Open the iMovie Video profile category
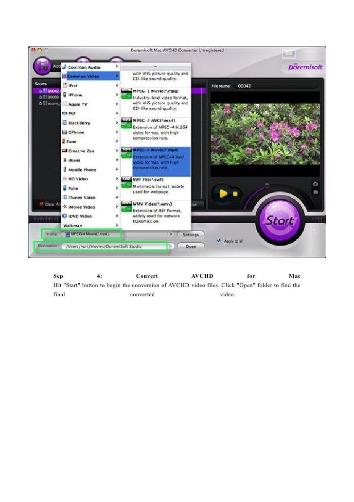This screenshot has height=502, width=354. [90, 207]
